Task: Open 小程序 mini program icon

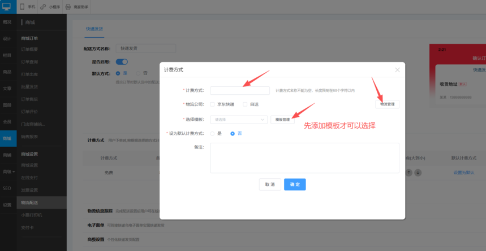Action: point(51,7)
